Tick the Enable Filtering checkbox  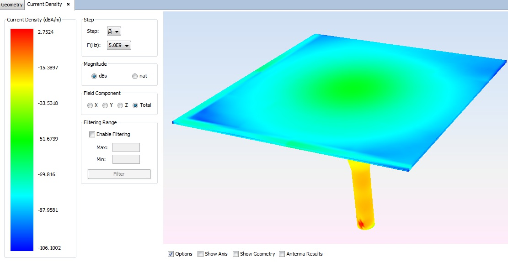point(92,135)
